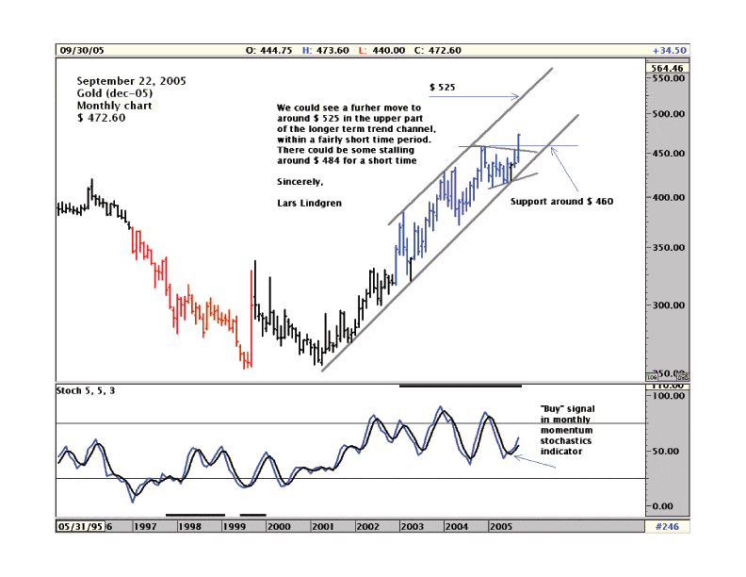The width and height of the screenshot is (746, 577).
Task: Click the 110.00 value box on stochastic axis
Action: point(666,386)
